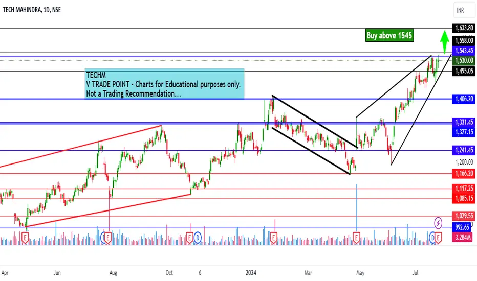Click the 1,241.45 price label
The height and width of the screenshot is (281, 477).
point(464,150)
